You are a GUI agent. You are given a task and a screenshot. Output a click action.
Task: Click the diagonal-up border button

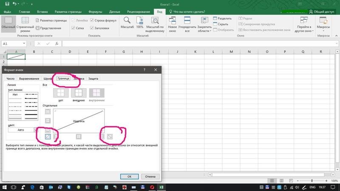pyautogui.click(x=48, y=137)
